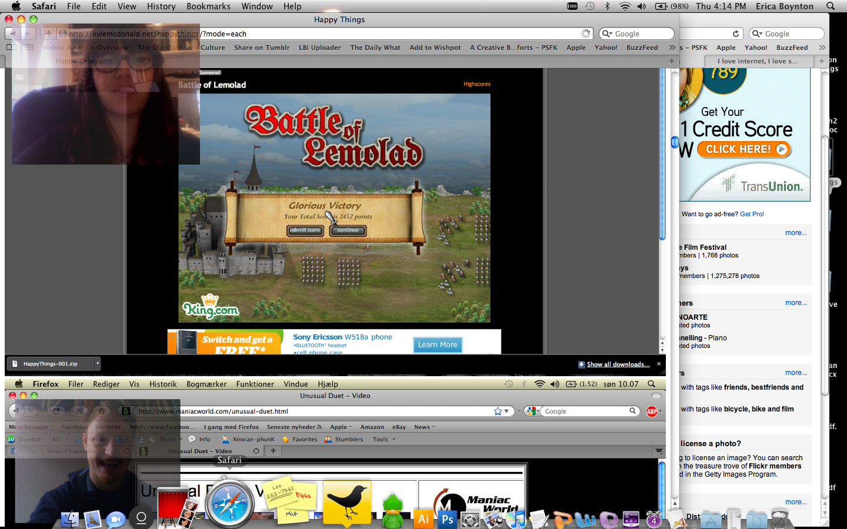Screen dimensions: 847x529
Task: Select the I love internet tab in the background window
Action: tap(758, 61)
